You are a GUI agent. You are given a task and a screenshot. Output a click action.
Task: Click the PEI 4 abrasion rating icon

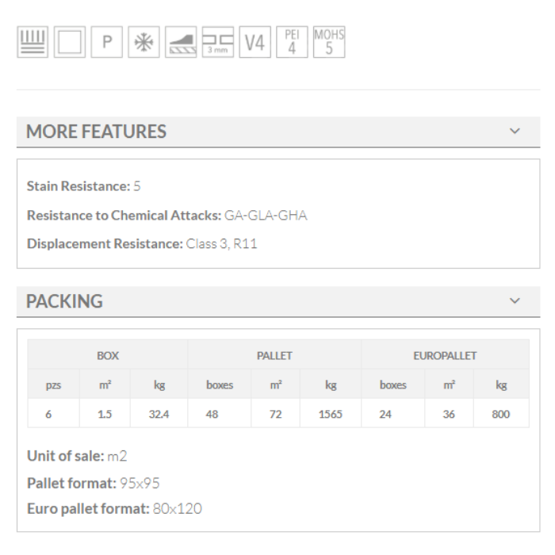(292, 43)
